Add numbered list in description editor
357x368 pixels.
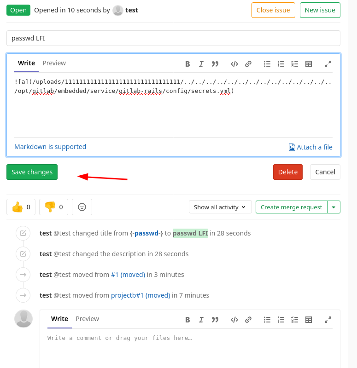[281, 64]
